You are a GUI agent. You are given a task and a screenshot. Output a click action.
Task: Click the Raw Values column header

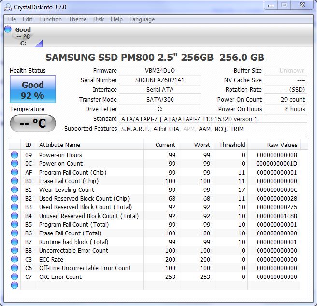tap(274, 145)
